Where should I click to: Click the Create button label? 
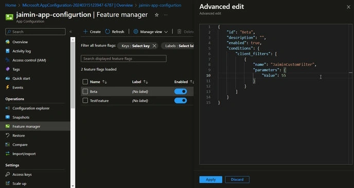pos(95,32)
